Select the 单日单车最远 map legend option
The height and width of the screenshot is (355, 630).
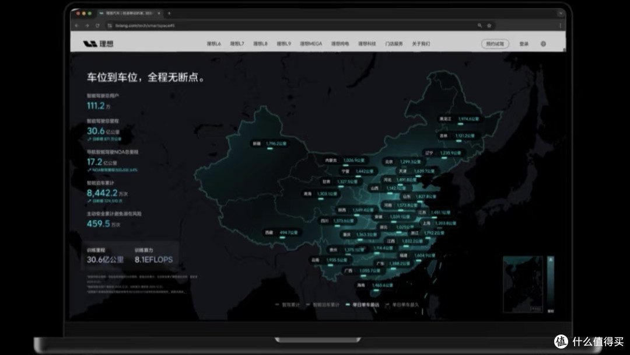point(362,305)
